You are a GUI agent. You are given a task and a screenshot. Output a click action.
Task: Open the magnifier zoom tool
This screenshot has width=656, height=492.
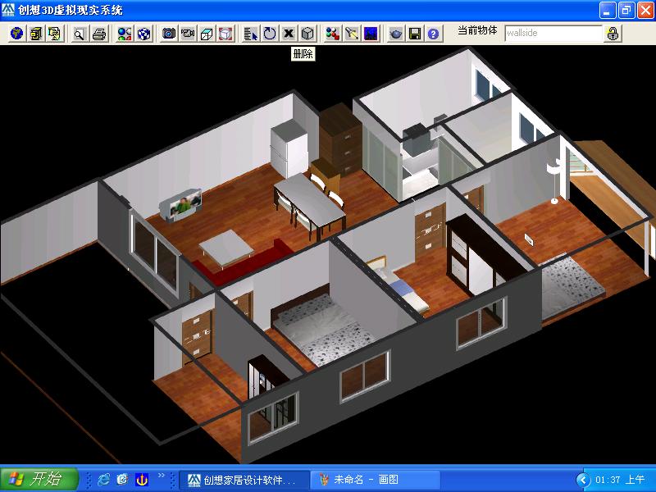click(79, 34)
